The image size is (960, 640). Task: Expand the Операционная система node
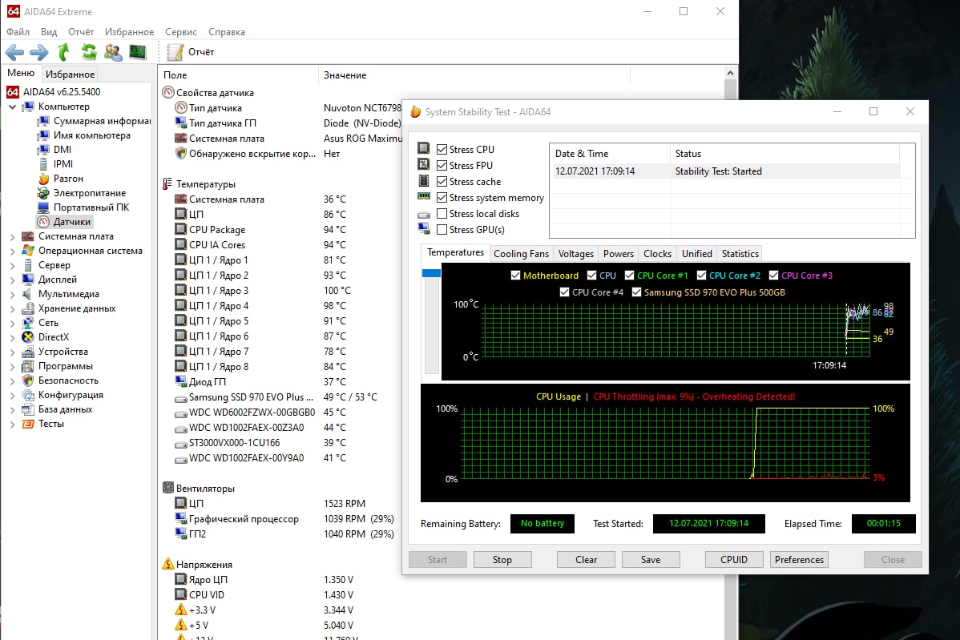(x=12, y=251)
